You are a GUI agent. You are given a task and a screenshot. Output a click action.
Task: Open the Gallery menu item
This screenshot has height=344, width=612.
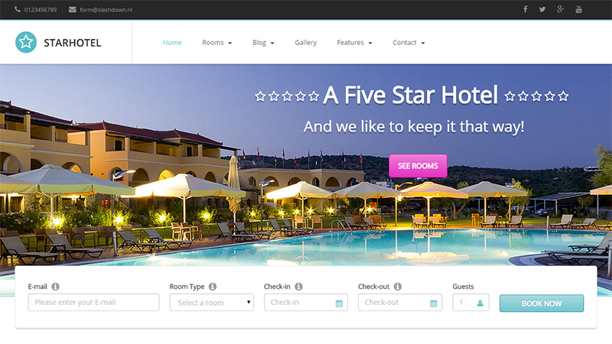click(x=305, y=43)
